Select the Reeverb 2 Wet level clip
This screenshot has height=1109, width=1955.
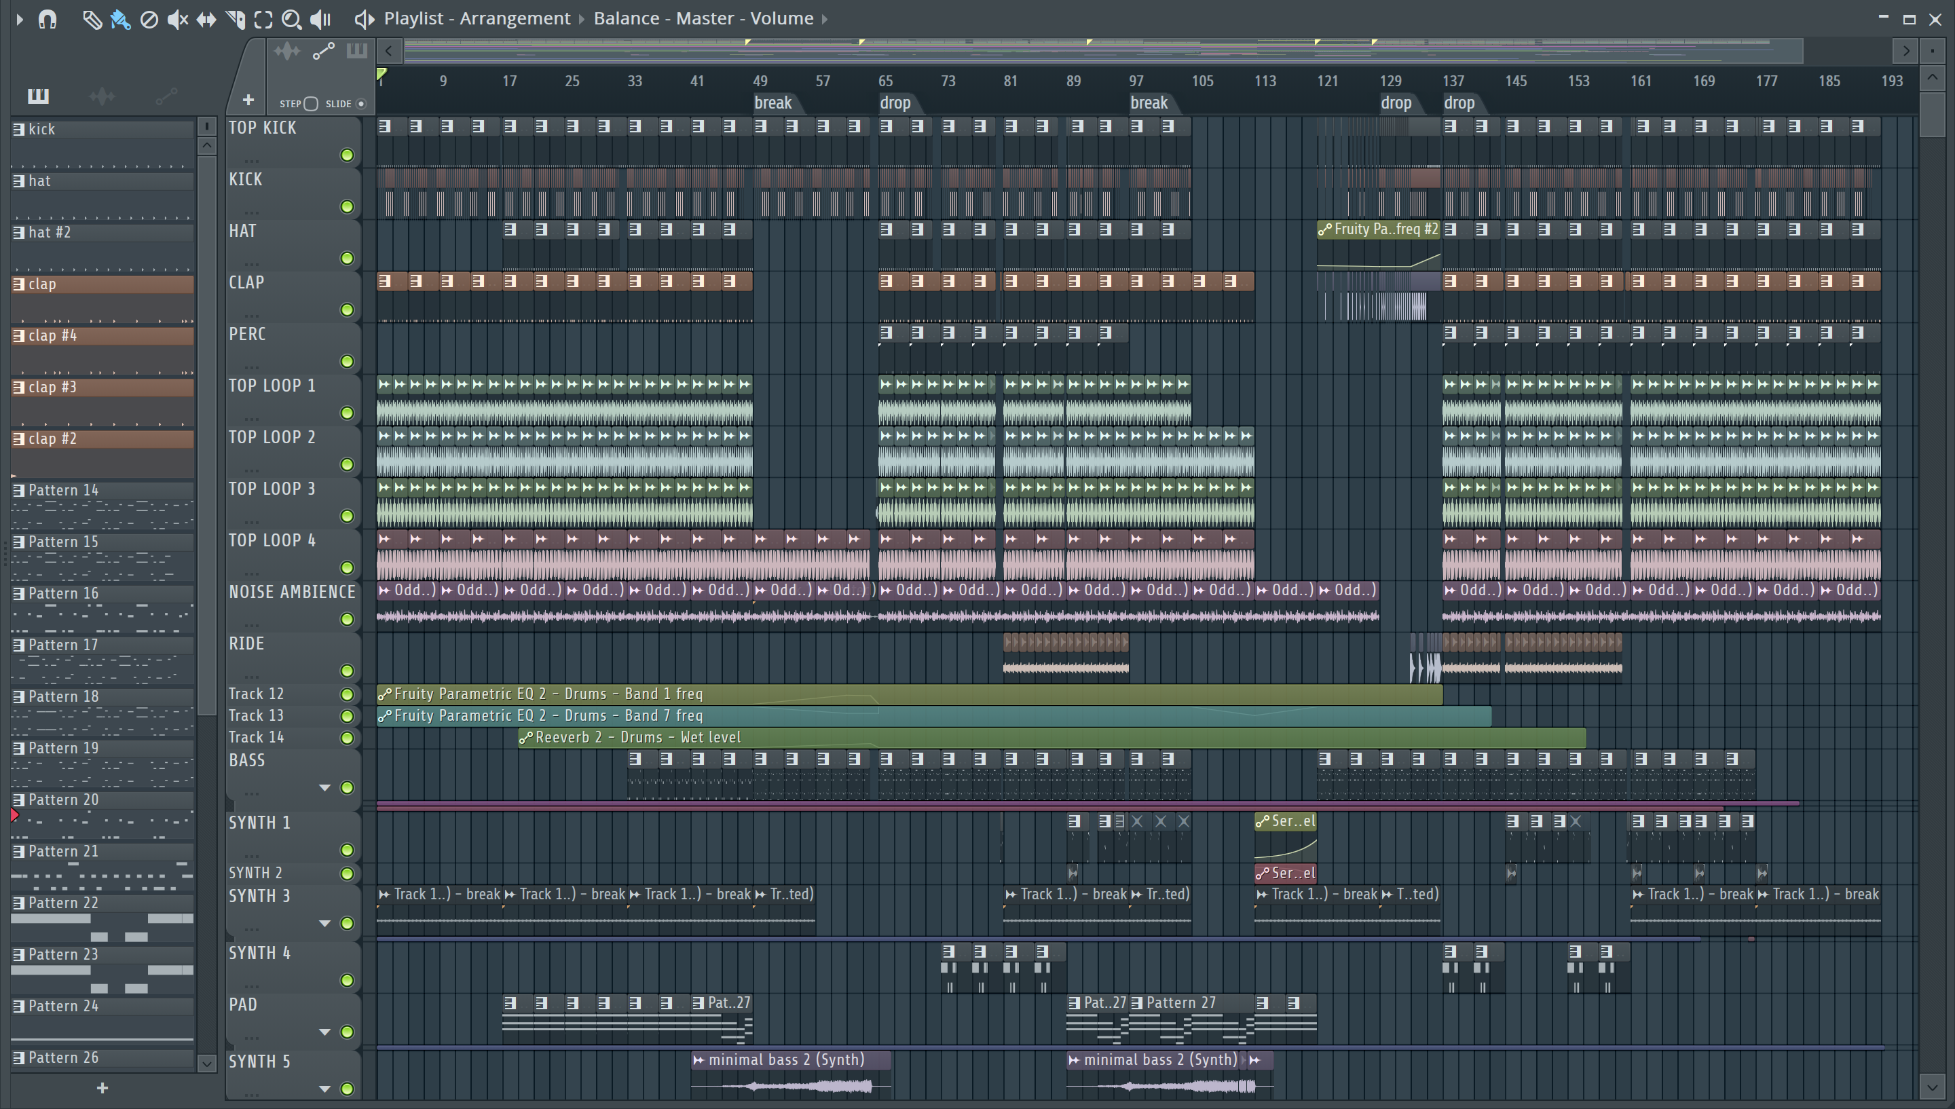(x=1051, y=738)
